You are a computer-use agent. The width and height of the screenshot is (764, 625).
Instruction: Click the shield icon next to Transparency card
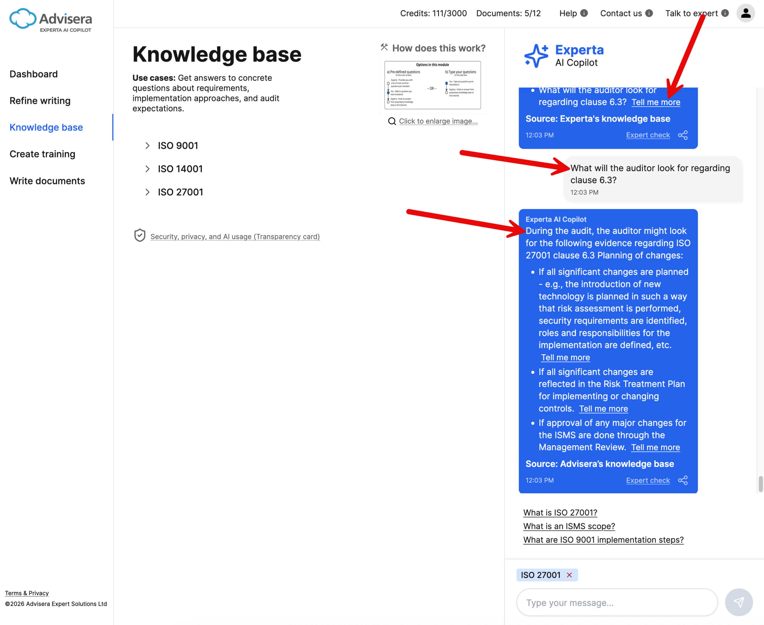[140, 235]
